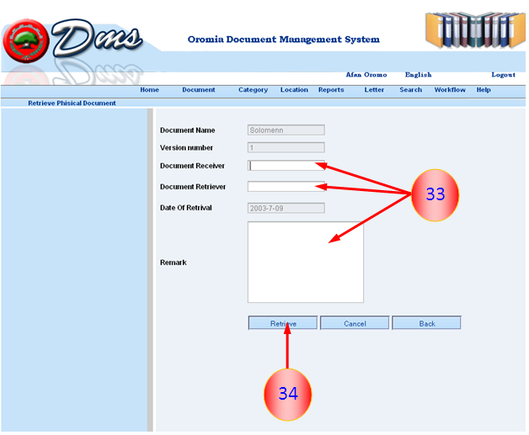529x435 pixels.
Task: Click the Document Retriever label
Action: point(193,187)
